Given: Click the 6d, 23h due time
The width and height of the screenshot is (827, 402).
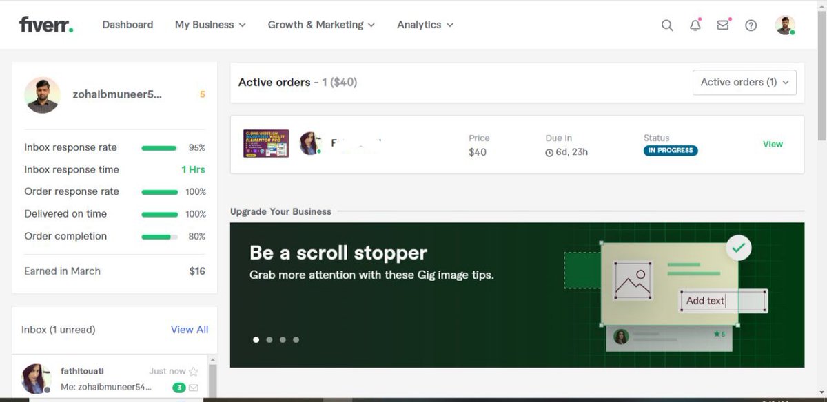Looking at the screenshot, I should [x=572, y=152].
